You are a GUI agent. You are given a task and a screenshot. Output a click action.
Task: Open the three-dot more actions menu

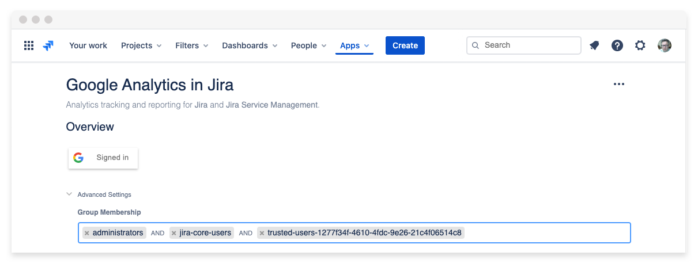[619, 84]
